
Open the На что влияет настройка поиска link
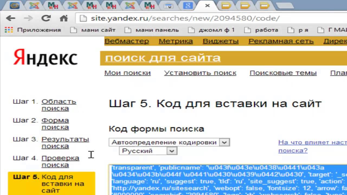click(x=313, y=146)
